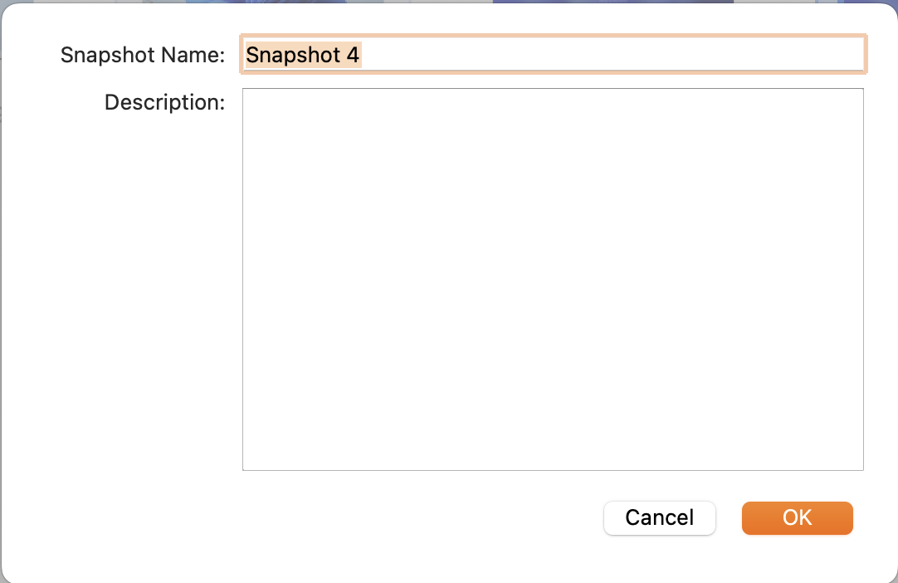Click the top-left corner of the Description box

(251, 96)
